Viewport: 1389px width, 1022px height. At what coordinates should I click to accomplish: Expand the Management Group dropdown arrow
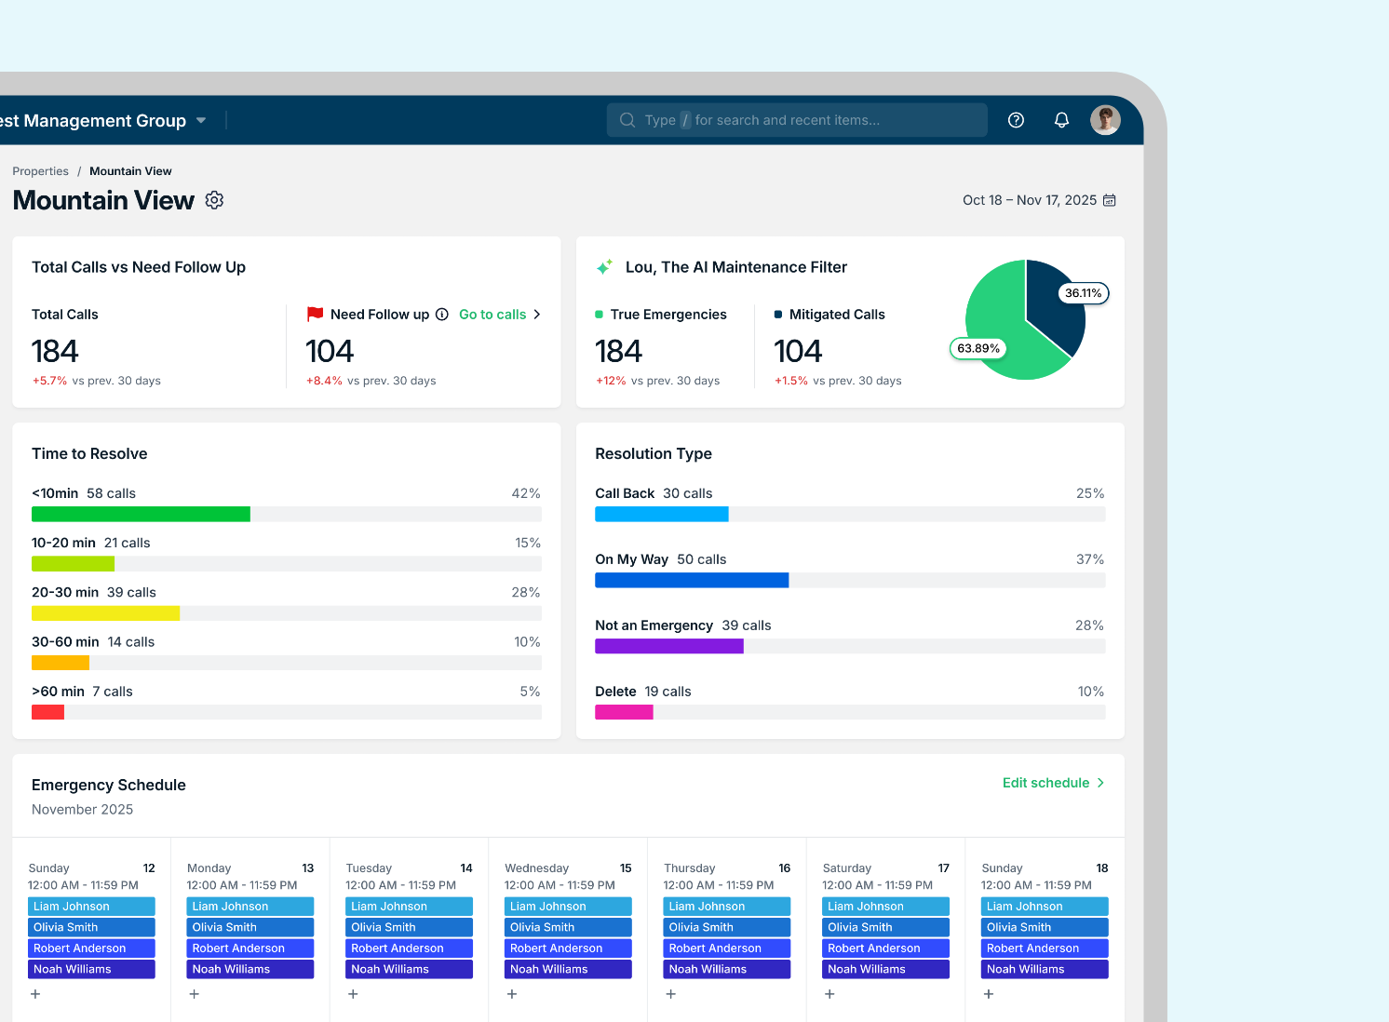pyautogui.click(x=201, y=120)
